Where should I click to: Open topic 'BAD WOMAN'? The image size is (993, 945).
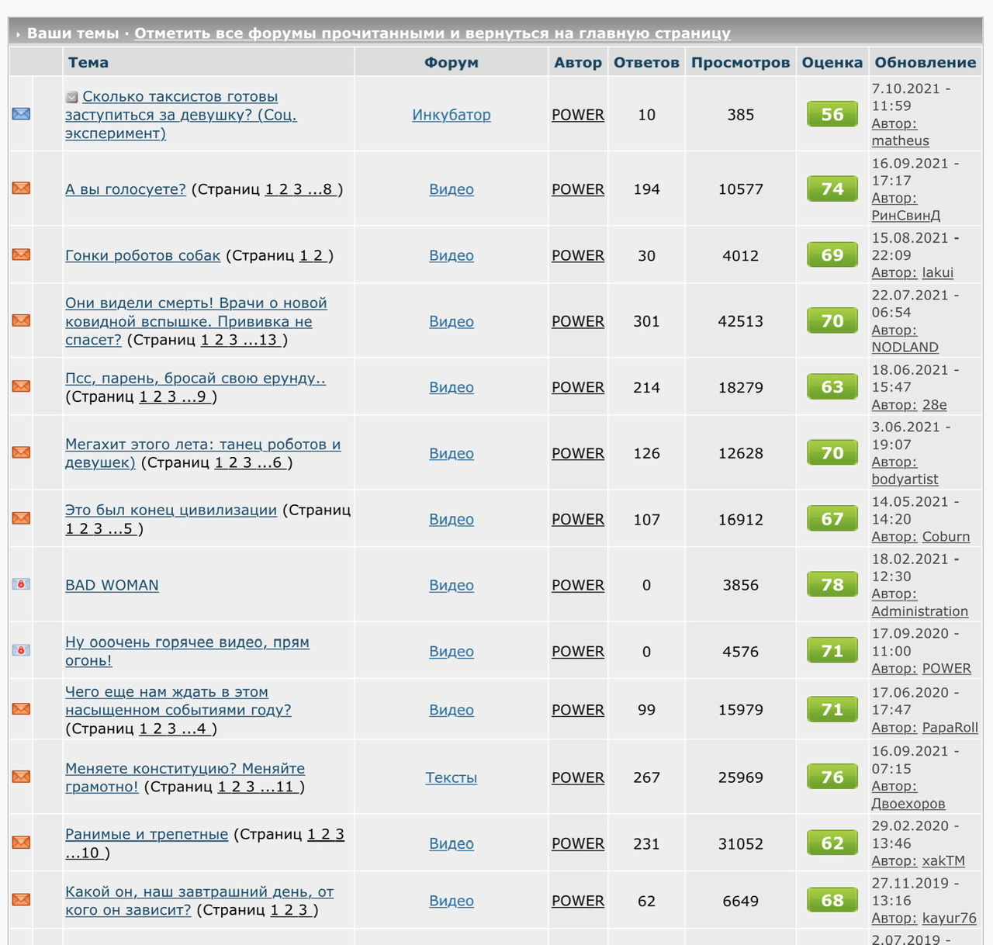pos(112,586)
